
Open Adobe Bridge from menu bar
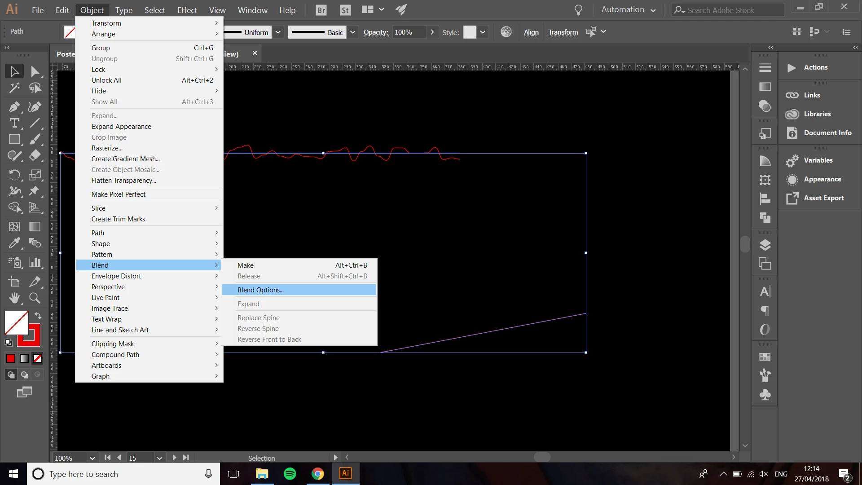point(321,10)
